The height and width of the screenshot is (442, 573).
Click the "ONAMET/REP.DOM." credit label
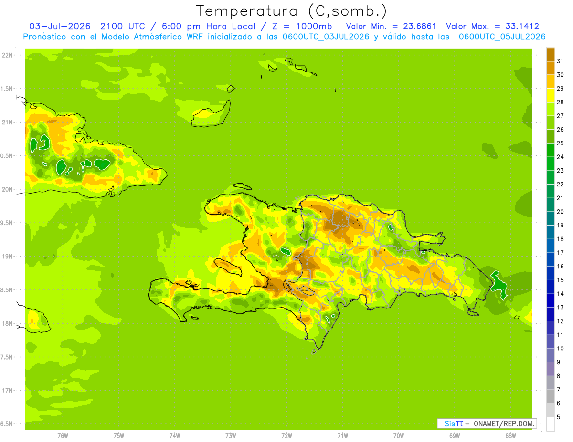[504, 423]
